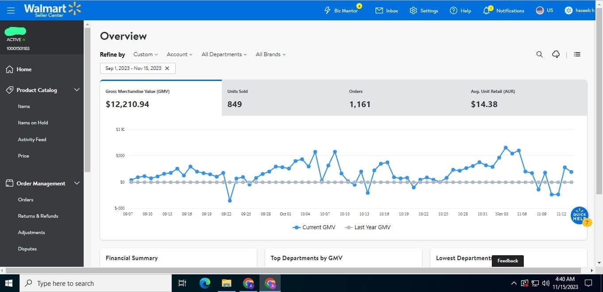The height and width of the screenshot is (292, 603).
Task: Open File Explorer from taskbar
Action: click(226, 283)
